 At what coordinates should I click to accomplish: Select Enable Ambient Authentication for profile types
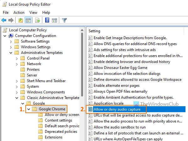coord(133,97)
